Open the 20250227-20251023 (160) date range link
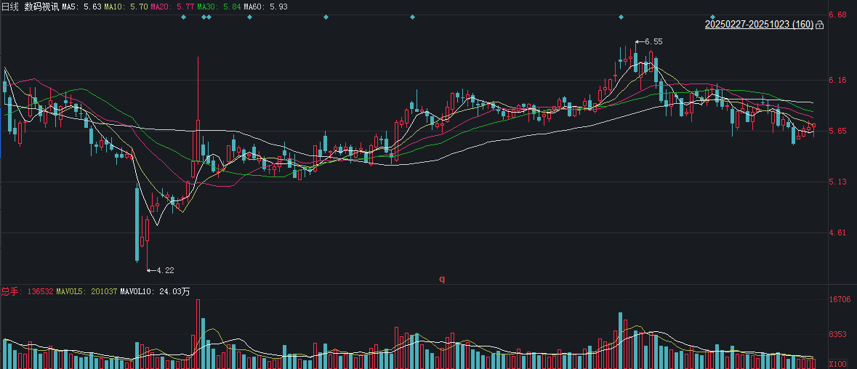The width and height of the screenshot is (857, 369). point(759,25)
